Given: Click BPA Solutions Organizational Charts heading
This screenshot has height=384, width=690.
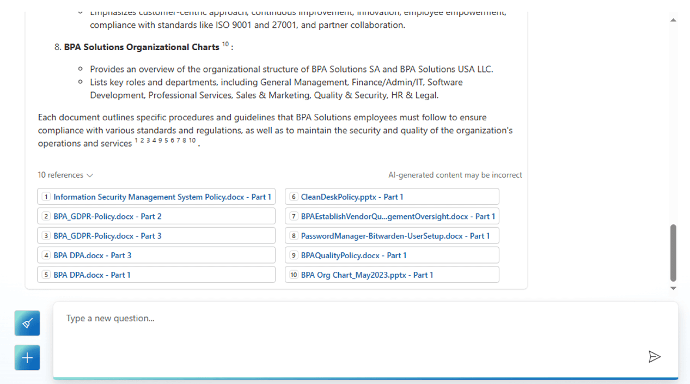Looking at the screenshot, I should click(142, 47).
